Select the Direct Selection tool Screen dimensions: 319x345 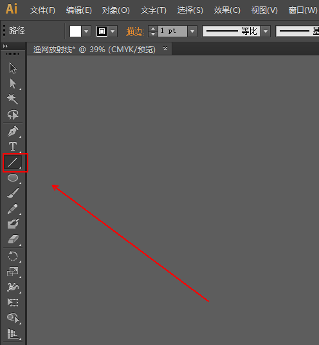coord(13,84)
